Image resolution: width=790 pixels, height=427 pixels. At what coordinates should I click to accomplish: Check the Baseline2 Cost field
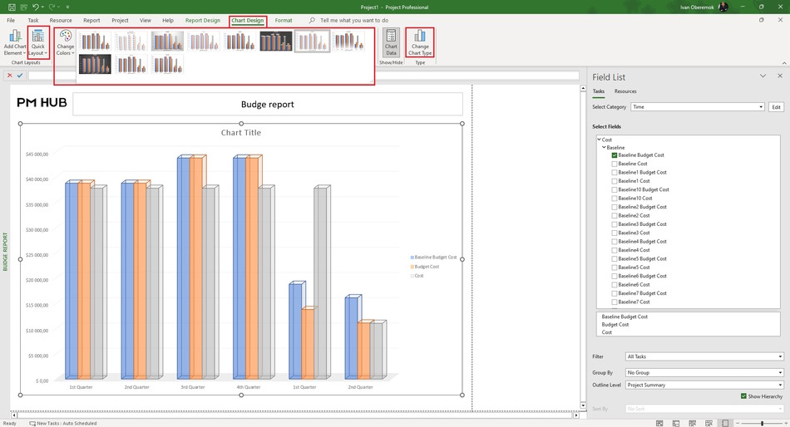[615, 215]
